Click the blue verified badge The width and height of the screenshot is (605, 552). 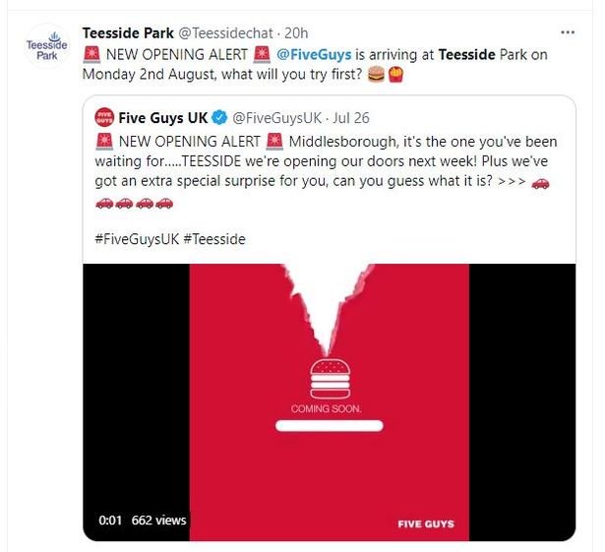point(220,118)
